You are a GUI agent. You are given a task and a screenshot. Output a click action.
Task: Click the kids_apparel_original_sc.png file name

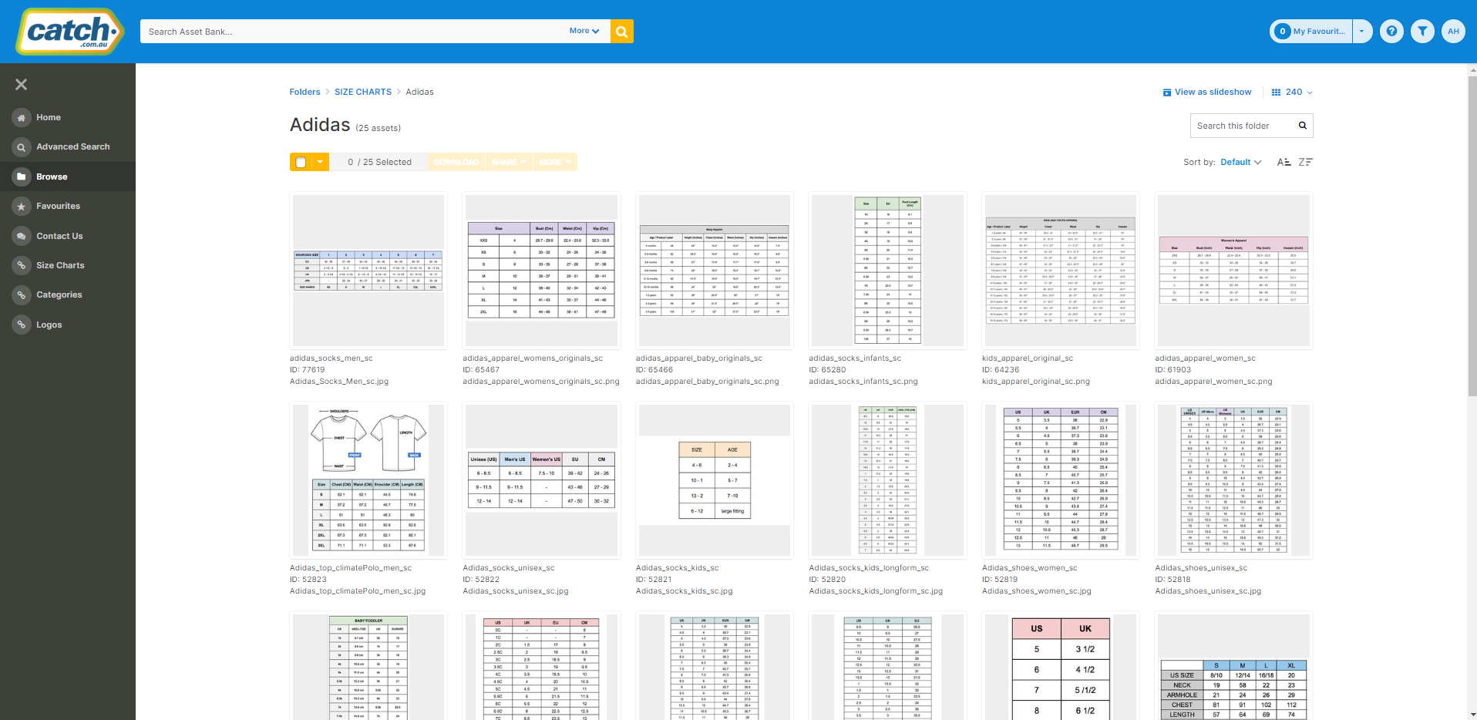1036,382
